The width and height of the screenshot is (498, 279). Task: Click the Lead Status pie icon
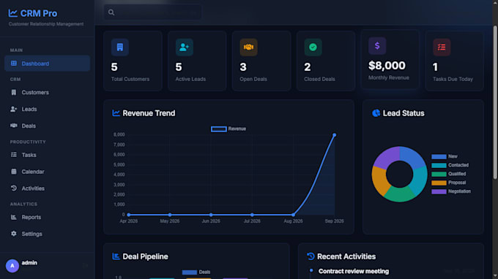[x=376, y=113]
